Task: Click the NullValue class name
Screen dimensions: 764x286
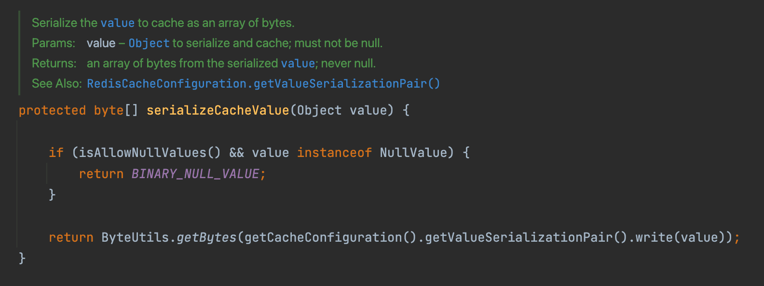Action: pos(413,153)
